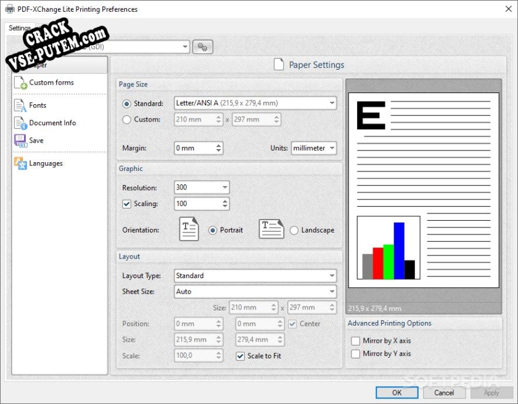
Task: Open the Save page icon
Action: [20, 141]
